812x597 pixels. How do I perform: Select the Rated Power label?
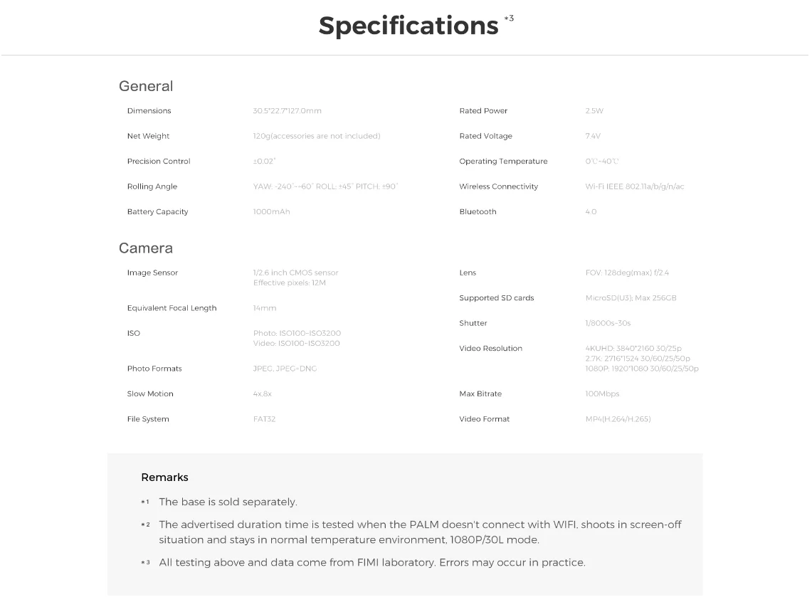(483, 111)
